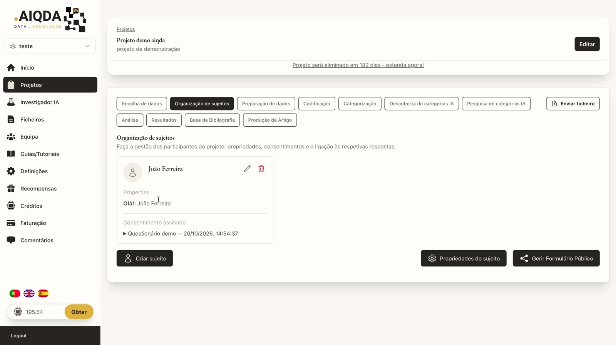616x345 pixels.
Task: Choose the Spanish flag language
Action: click(x=43, y=293)
